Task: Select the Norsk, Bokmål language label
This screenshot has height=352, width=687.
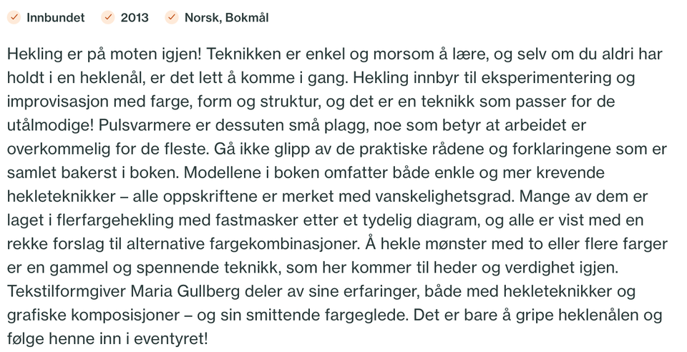Action: [x=227, y=17]
